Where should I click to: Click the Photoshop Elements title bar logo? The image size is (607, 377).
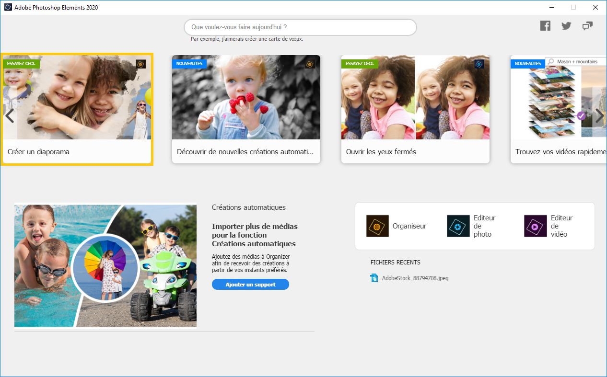point(8,7)
